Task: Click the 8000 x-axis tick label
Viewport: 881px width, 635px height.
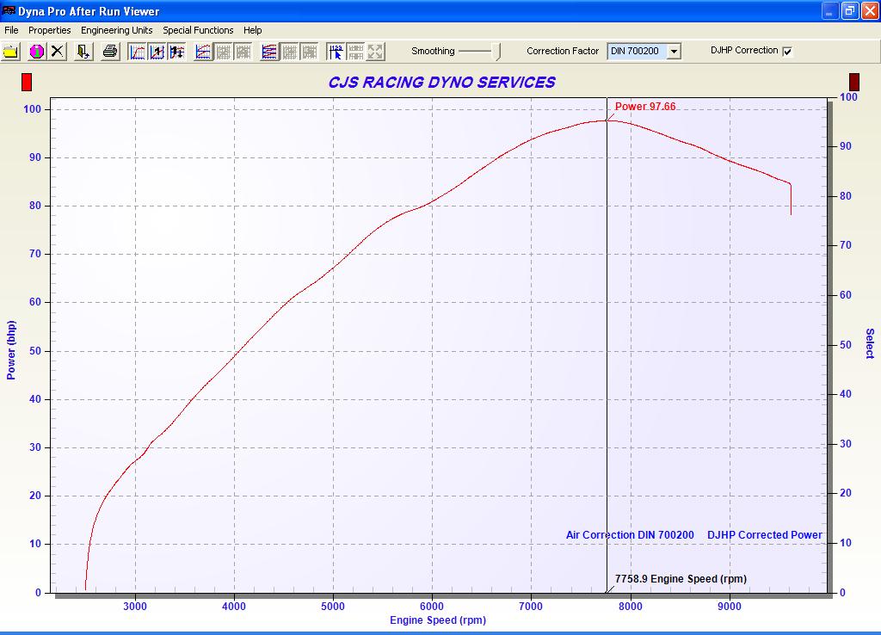Action: pos(631,607)
